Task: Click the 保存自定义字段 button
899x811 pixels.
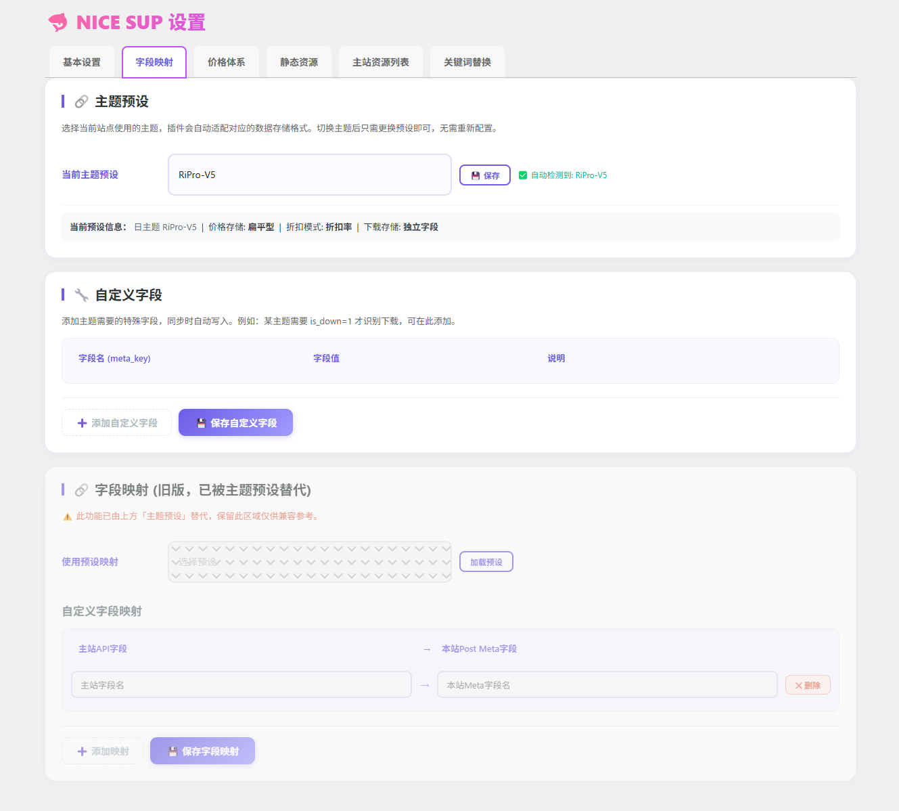Action: pyautogui.click(x=235, y=423)
